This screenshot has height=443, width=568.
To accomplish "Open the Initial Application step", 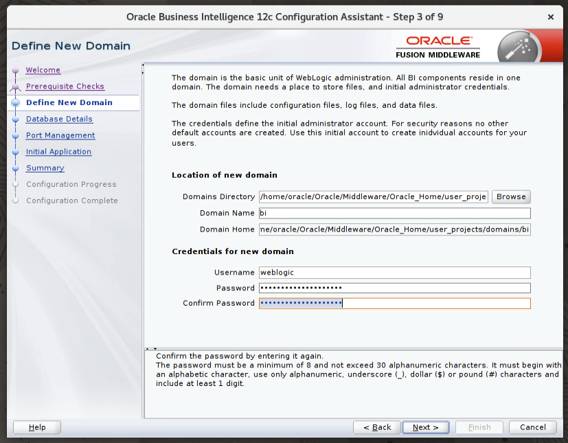I will (x=58, y=151).
